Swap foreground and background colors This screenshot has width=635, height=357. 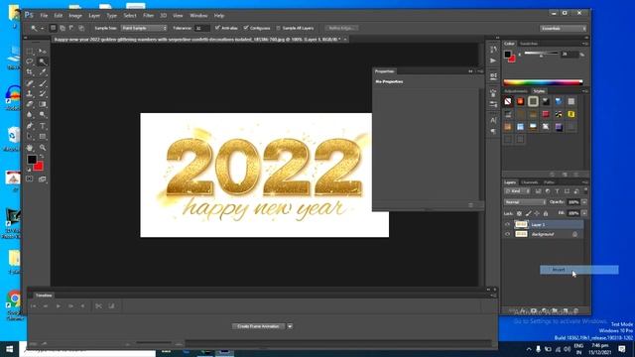(x=42, y=157)
